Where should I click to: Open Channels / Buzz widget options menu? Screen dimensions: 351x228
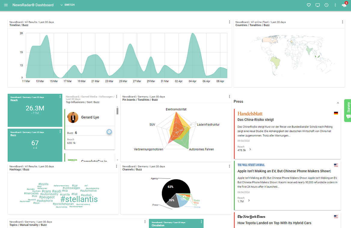230,166
